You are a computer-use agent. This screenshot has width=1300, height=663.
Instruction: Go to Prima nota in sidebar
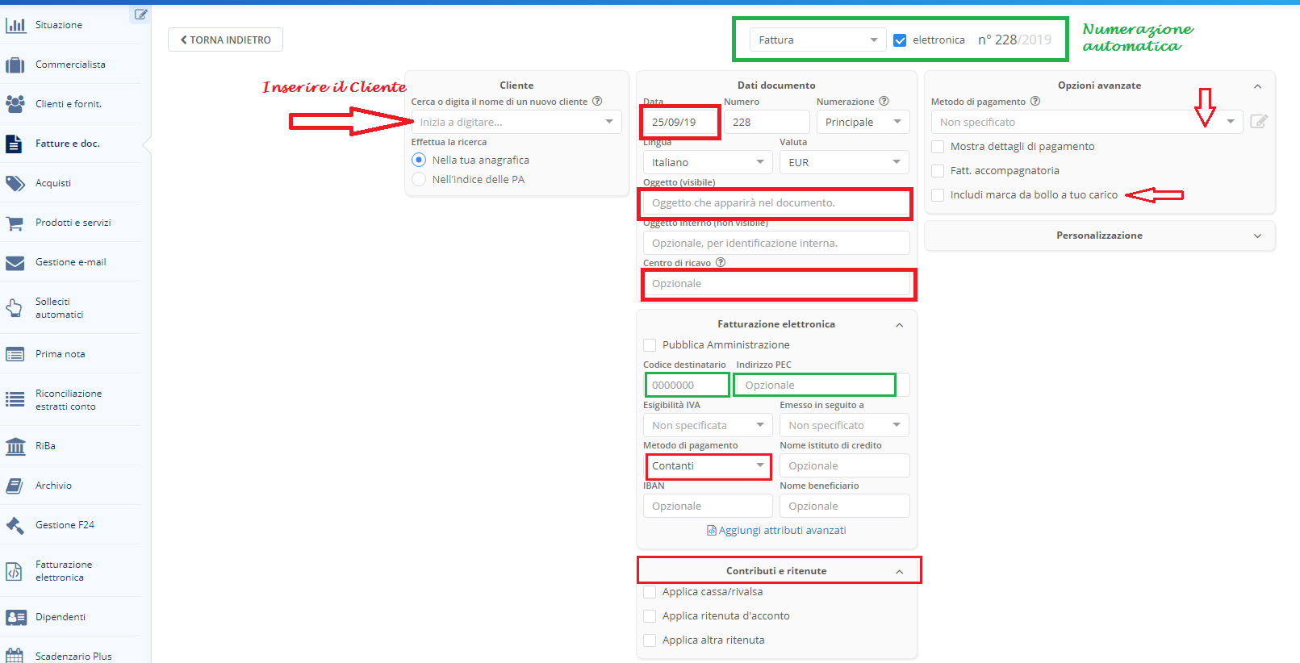[x=60, y=354]
